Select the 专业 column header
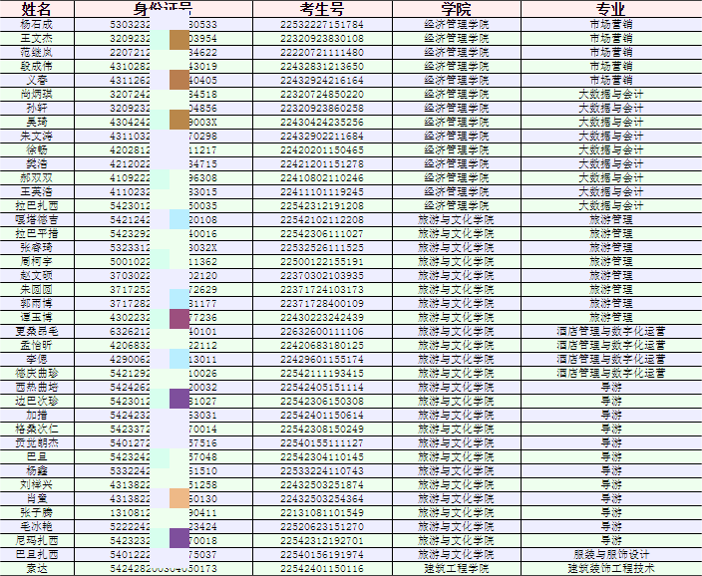The height and width of the screenshot is (576, 702). point(610,9)
